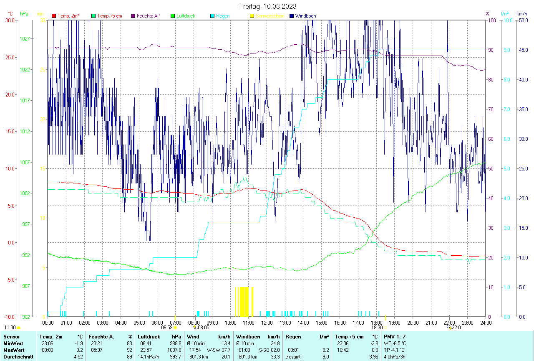Click the 1007 value on the hPa axis
534x361 pixels.
click(25, 162)
